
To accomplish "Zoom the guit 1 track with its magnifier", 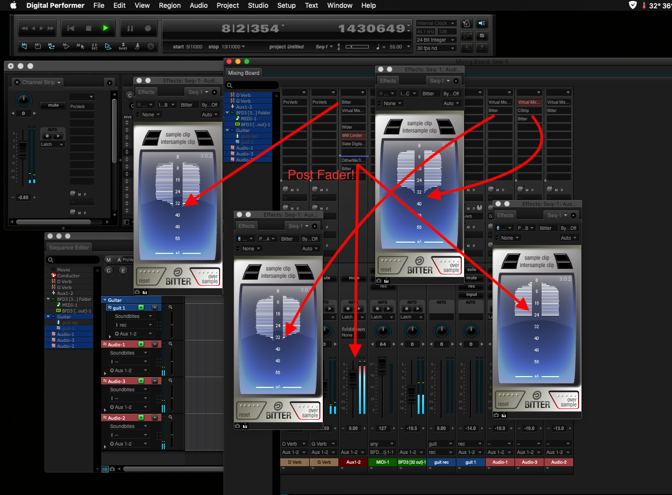I will click(x=170, y=307).
